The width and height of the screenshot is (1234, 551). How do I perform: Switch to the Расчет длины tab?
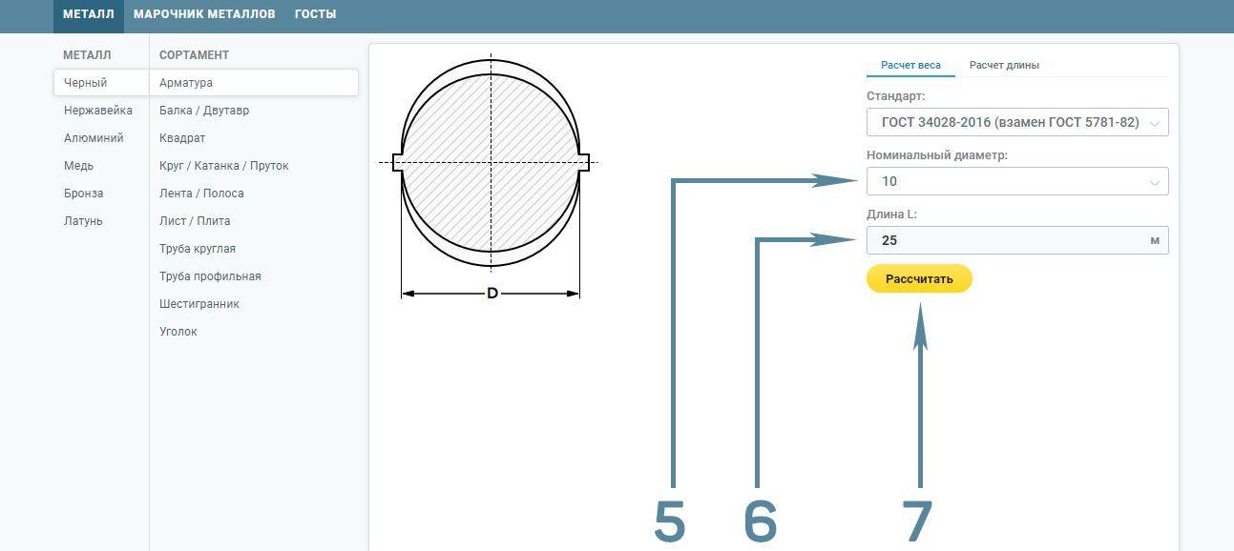coord(1004,65)
